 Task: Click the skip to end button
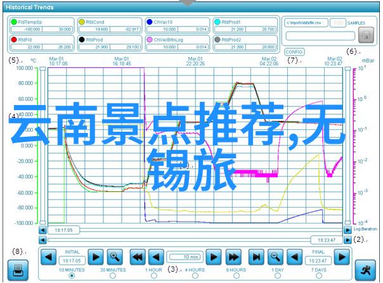click(x=256, y=257)
